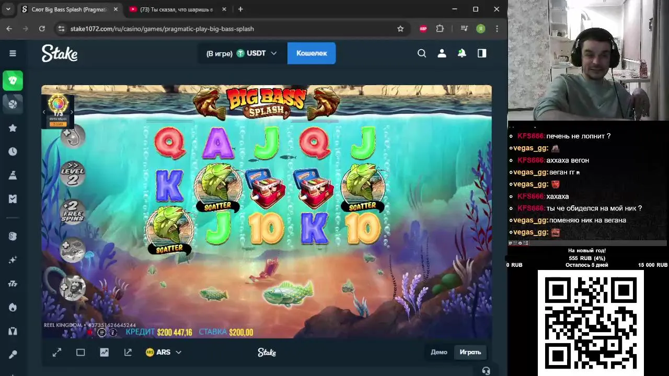Open recent games clock icon
The width and height of the screenshot is (669, 376).
coord(13,151)
